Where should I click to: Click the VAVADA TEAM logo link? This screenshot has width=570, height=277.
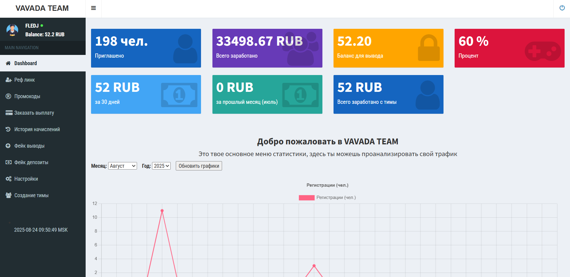point(42,8)
